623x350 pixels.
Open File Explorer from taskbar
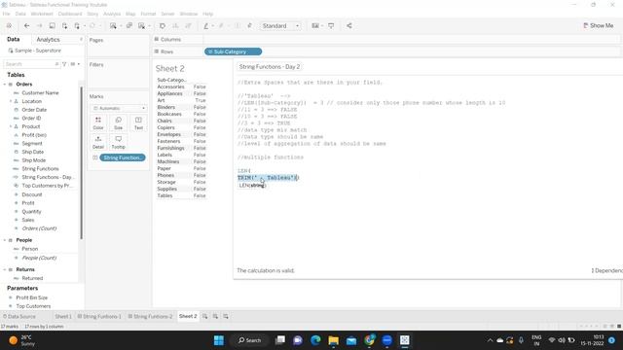pos(333,340)
